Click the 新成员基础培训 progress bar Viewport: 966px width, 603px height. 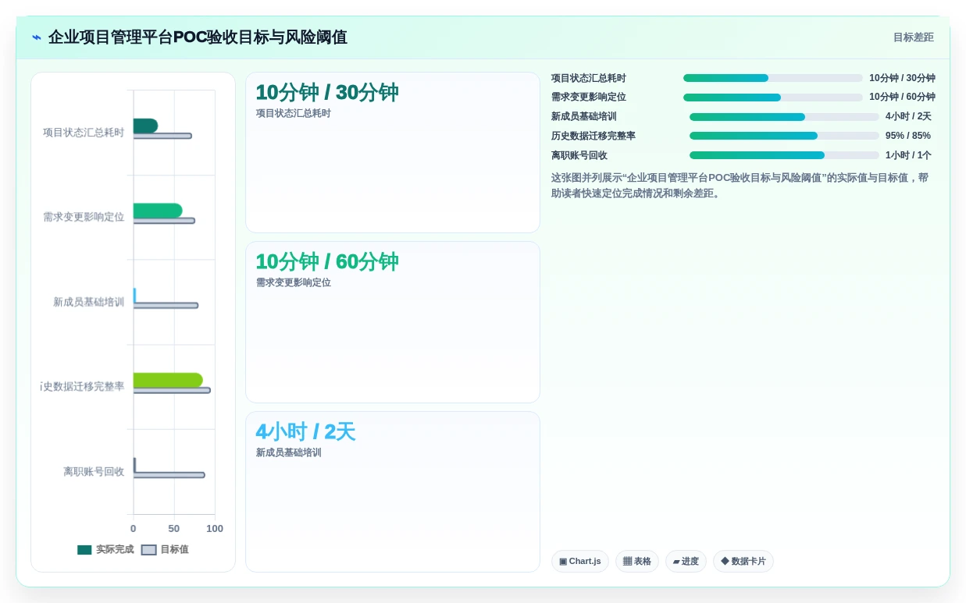784,117
